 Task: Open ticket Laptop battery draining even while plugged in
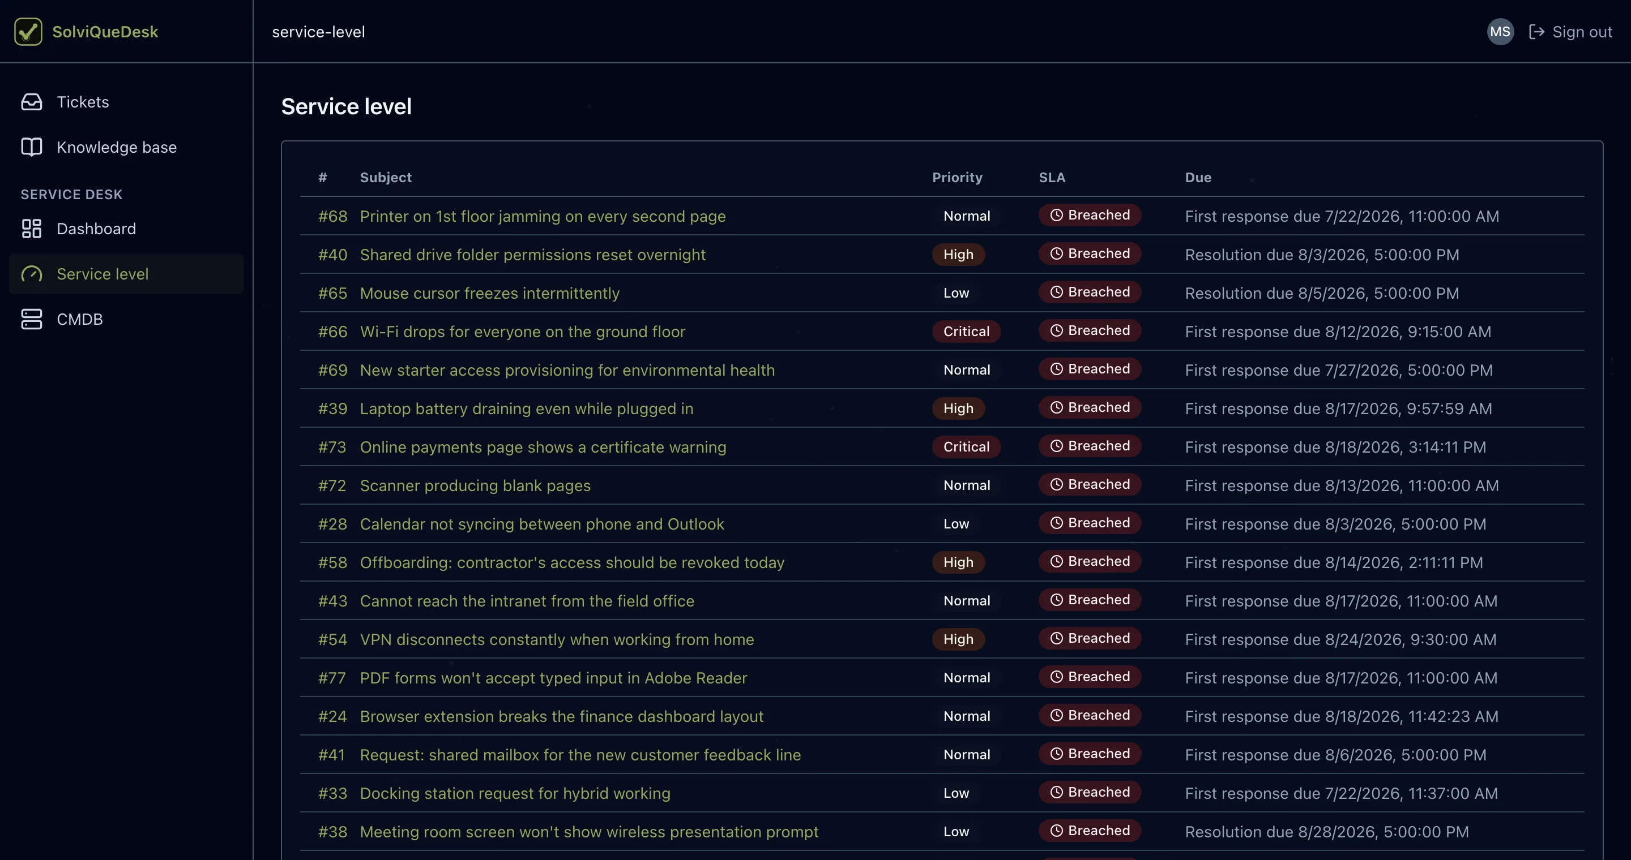[527, 409]
